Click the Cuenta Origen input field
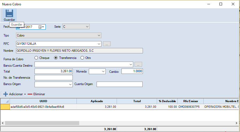The width and height of the screenshot is (240, 132). tap(119, 84)
